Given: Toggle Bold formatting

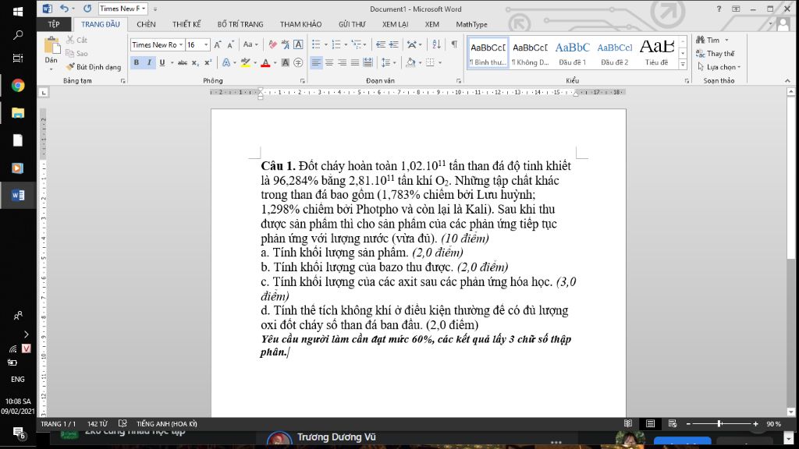Looking at the screenshot, I should pyautogui.click(x=136, y=62).
